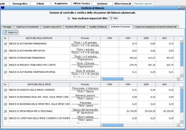
Task: Open the Finestre aperte menu
Action: click(143, 4)
